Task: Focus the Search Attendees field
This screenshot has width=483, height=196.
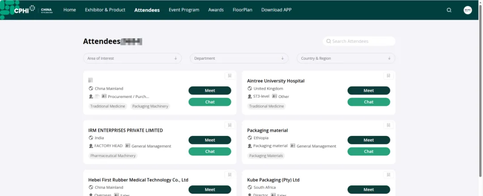Action: coord(361,41)
